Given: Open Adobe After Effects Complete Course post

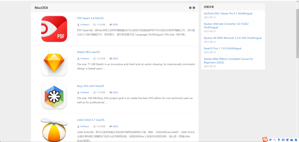Looking at the screenshot, I should pyautogui.click(x=228, y=60).
